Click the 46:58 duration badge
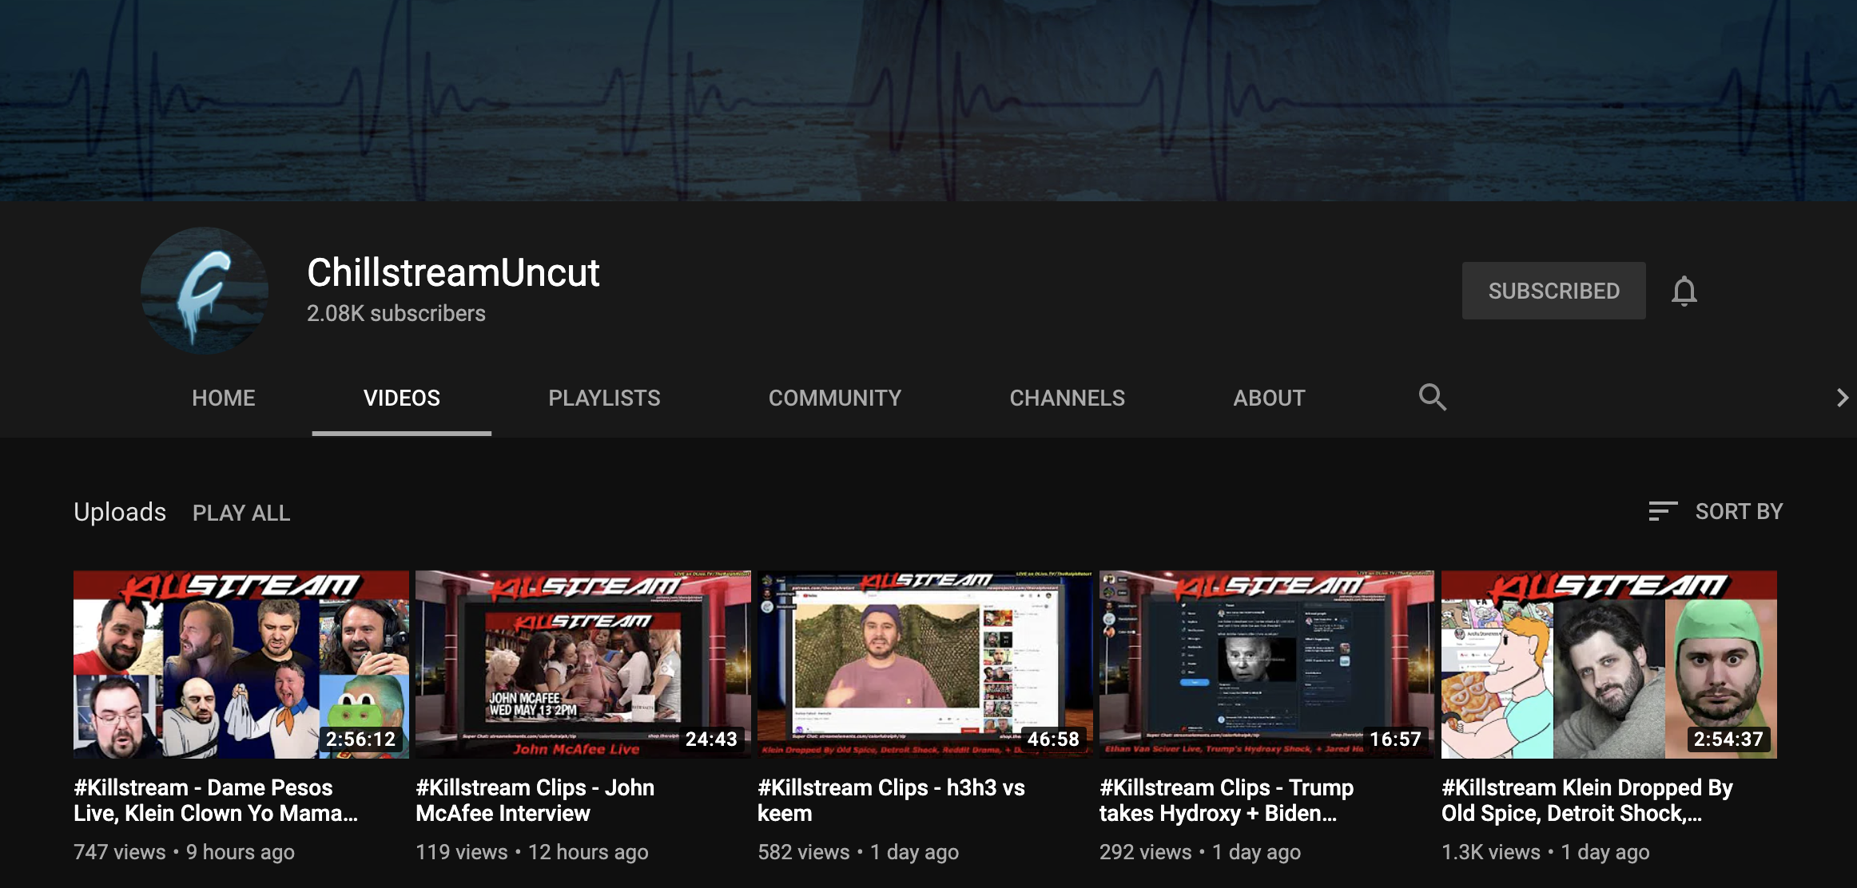Screen dimensions: 1857x888 [x=1053, y=739]
